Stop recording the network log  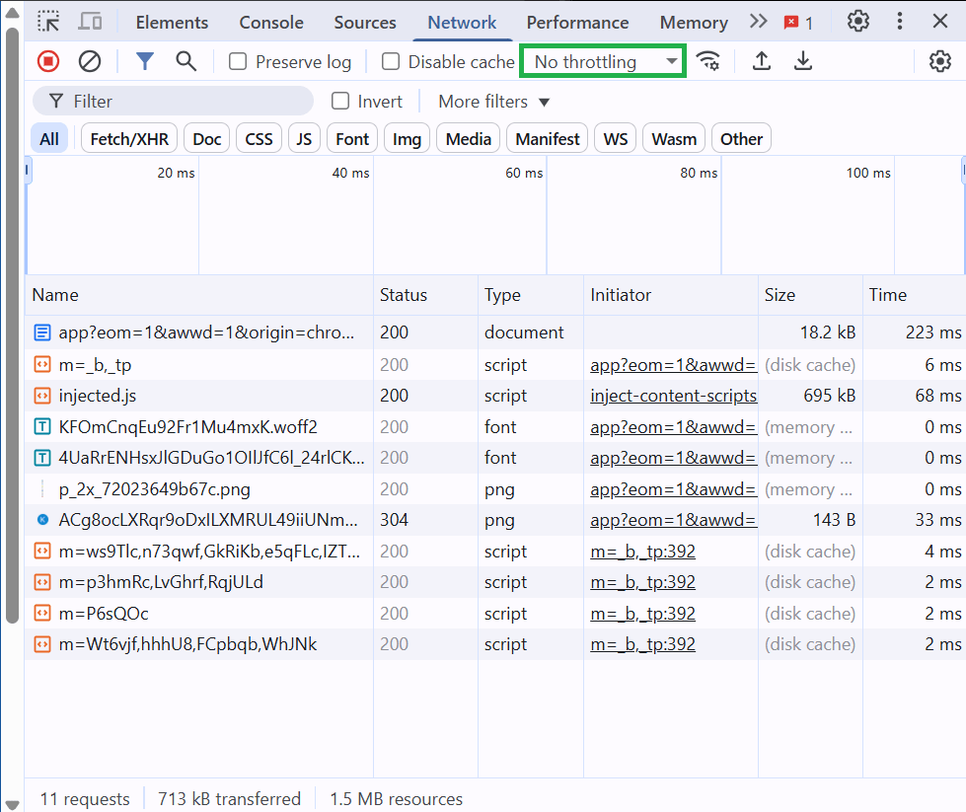[x=48, y=61]
